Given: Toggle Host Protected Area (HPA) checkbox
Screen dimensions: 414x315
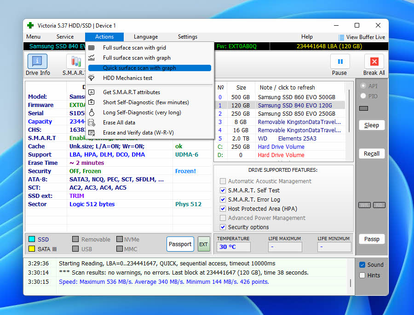Looking at the screenshot, I should (x=223, y=209).
